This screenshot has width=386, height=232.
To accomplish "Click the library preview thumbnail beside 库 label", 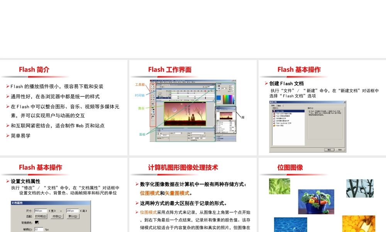I will coord(226,115).
